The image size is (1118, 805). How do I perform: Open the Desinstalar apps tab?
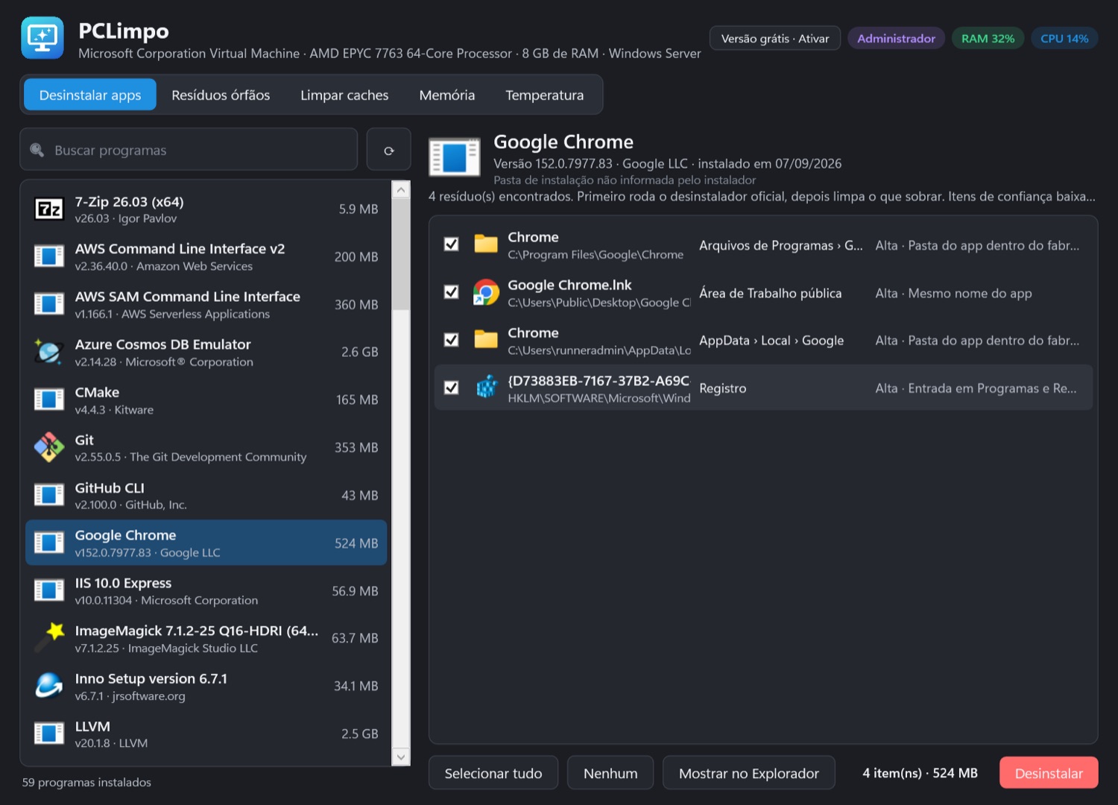pos(90,95)
